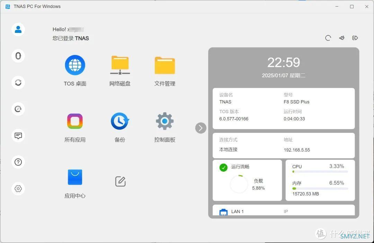
Task: Open the settings gear sidebar icon
Action: point(18,189)
